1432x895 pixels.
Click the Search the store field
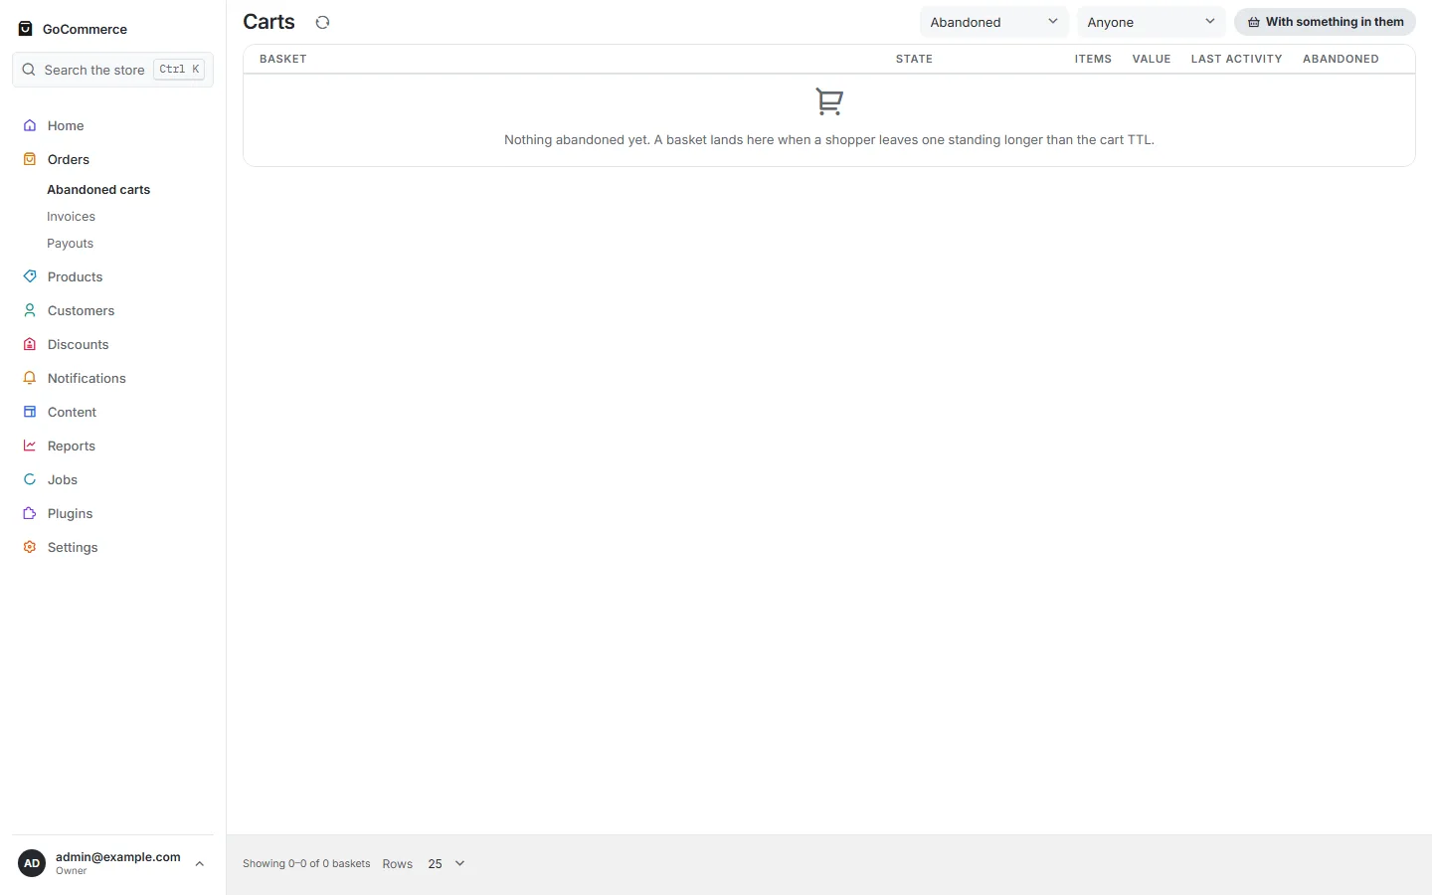click(112, 70)
